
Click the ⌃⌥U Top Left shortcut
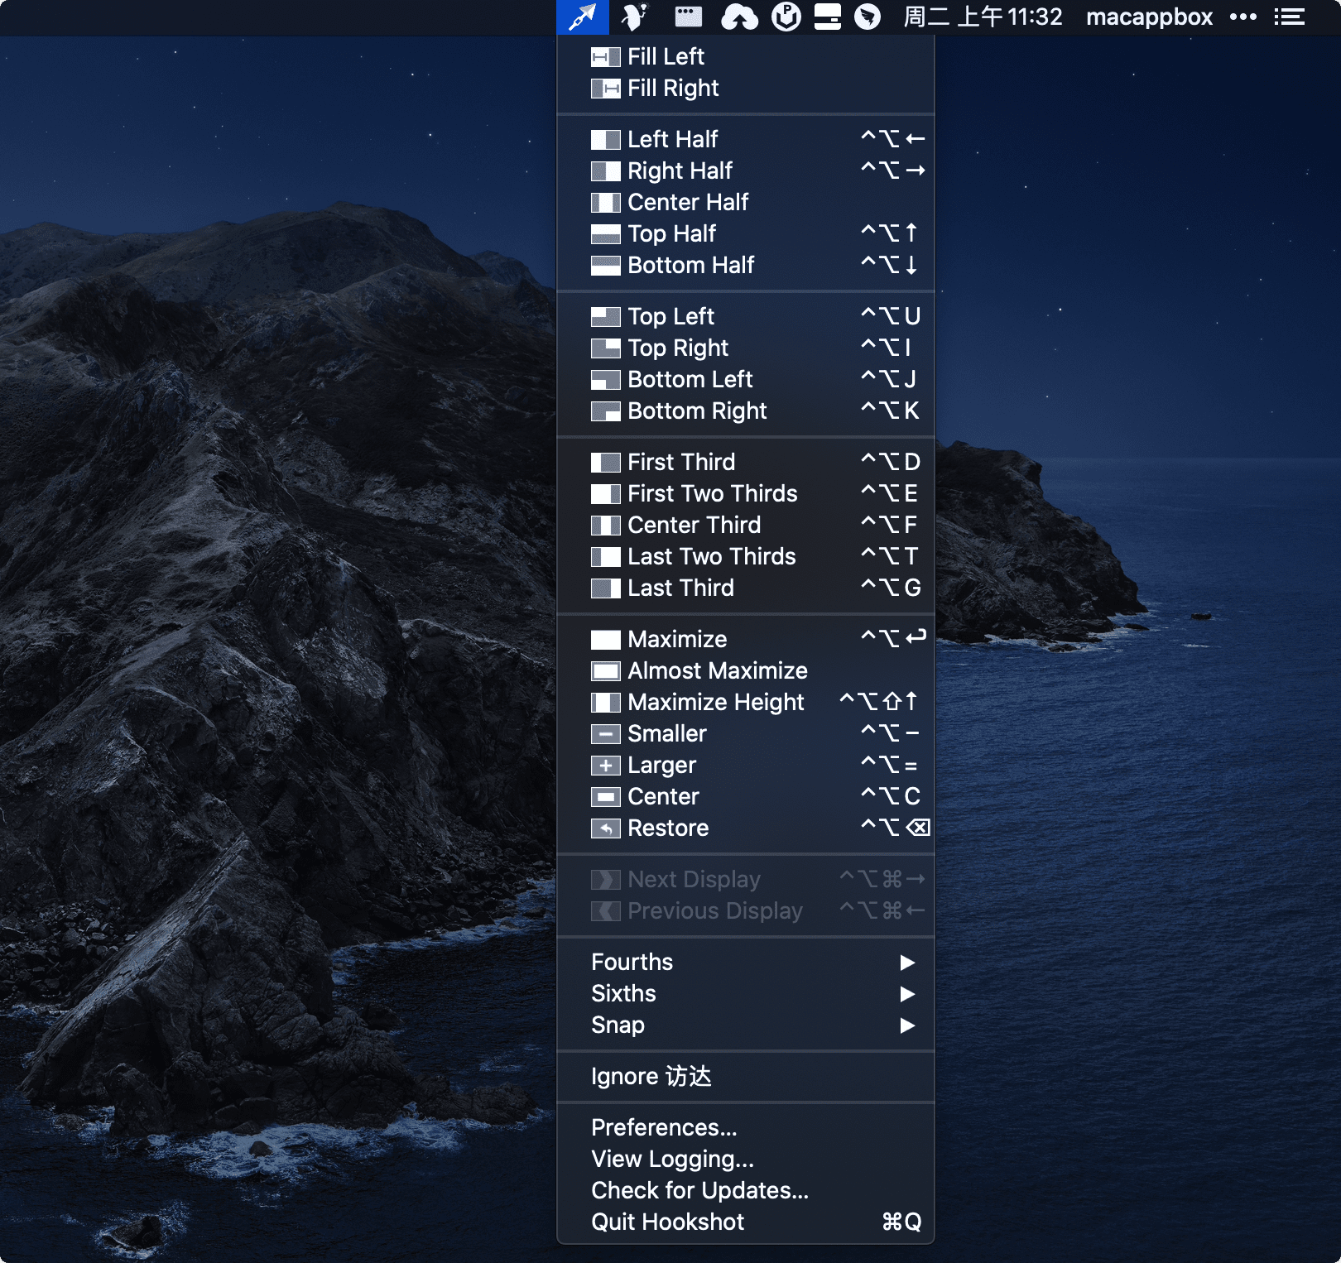(891, 317)
